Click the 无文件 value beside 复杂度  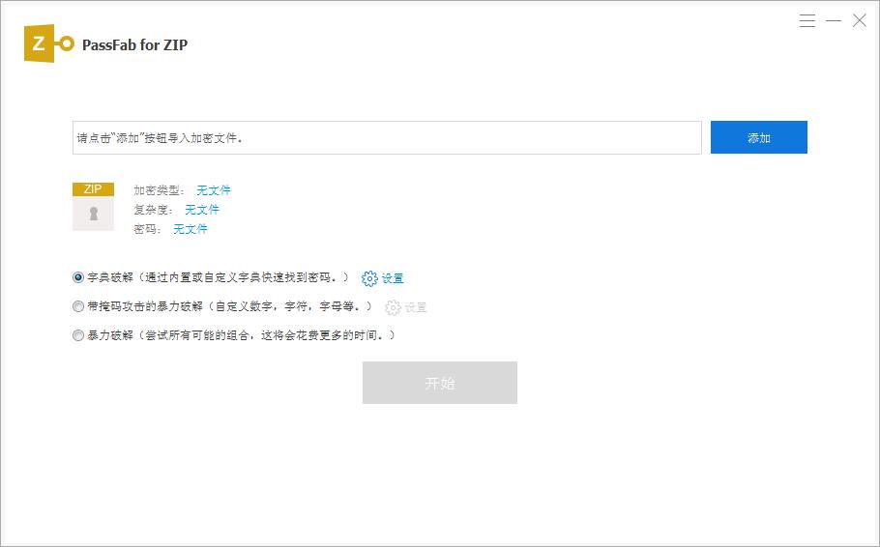(202, 210)
